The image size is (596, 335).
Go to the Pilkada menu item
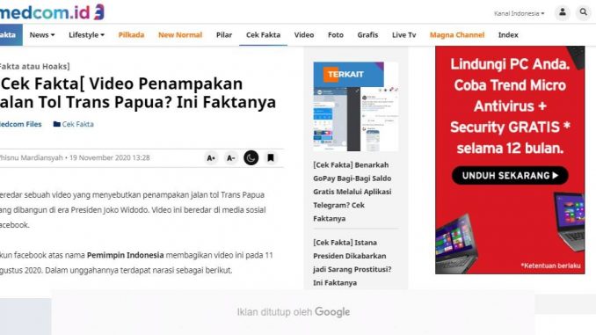131,35
